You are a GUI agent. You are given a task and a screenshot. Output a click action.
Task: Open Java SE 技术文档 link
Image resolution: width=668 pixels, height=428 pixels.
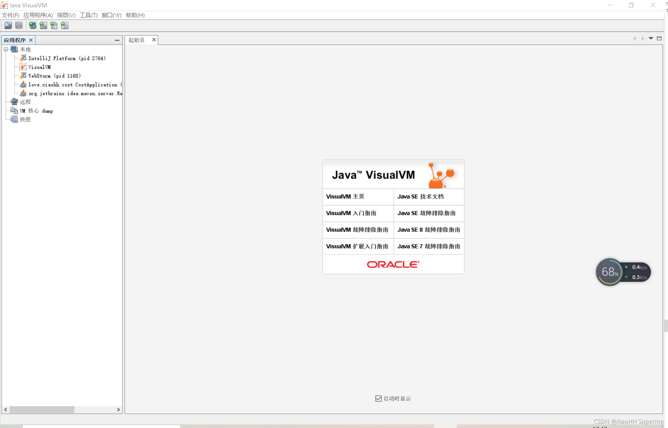pos(420,196)
